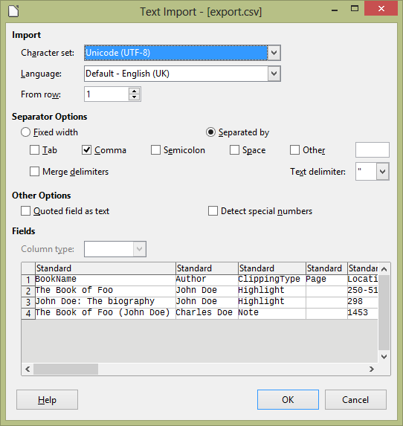Click horizontal scrollbar right arrow
Viewport: 403px width, 426px height.
[372, 369]
